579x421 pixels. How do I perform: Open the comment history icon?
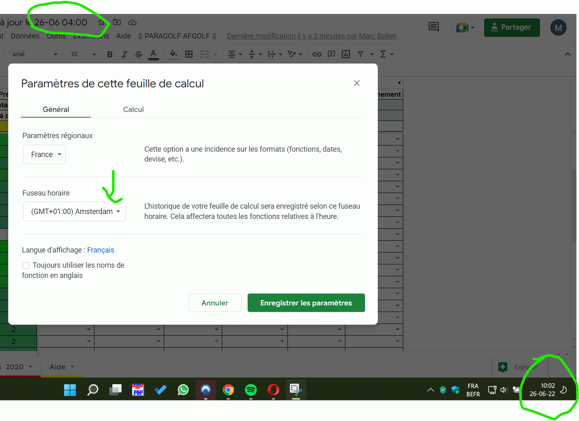click(x=434, y=27)
